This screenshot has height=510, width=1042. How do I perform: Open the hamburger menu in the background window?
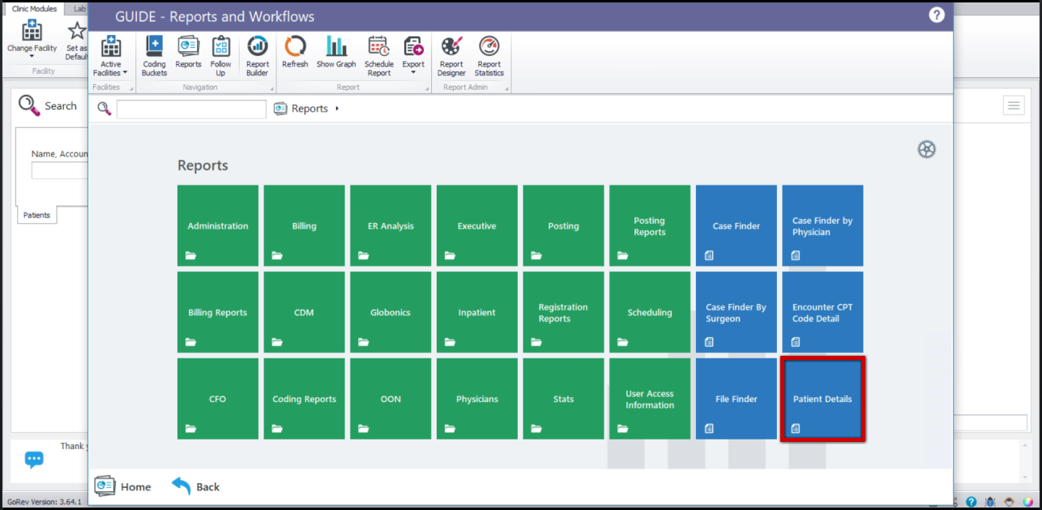point(1013,105)
